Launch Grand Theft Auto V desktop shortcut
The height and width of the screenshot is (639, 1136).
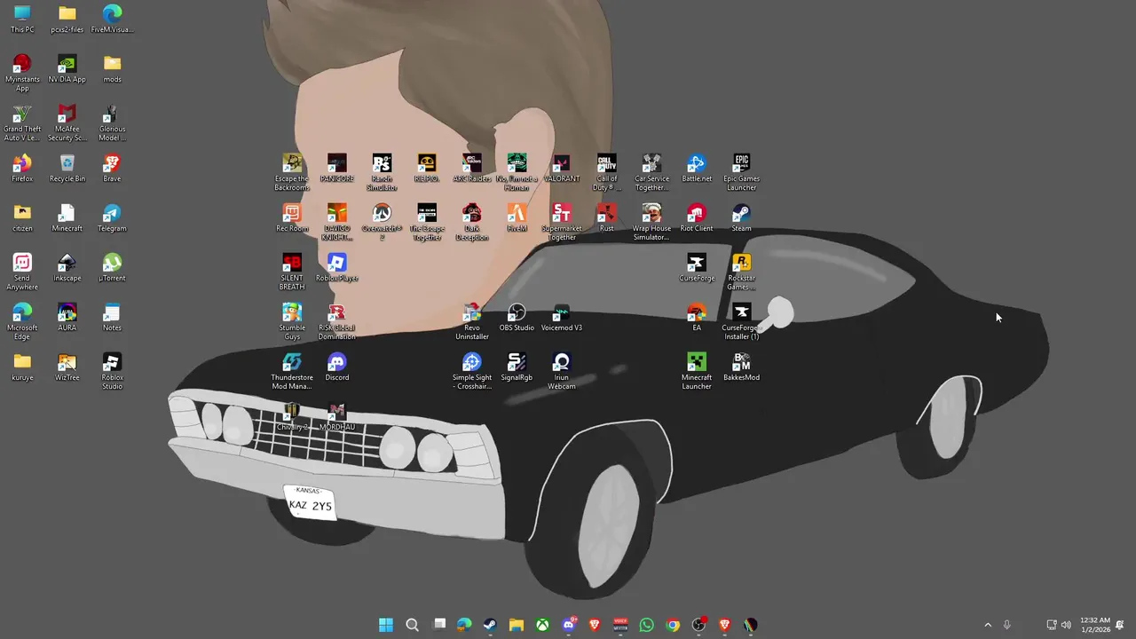(22, 122)
